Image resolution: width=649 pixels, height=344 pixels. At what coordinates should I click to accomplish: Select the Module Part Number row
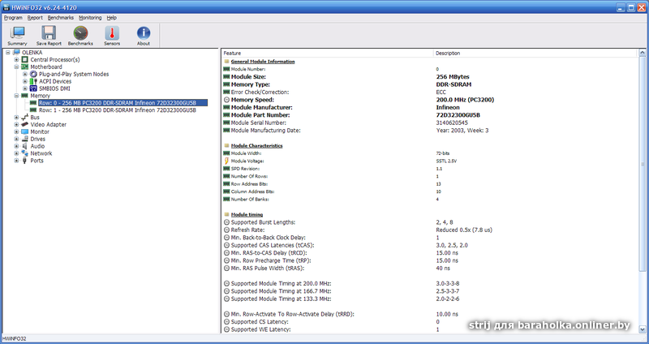pyautogui.click(x=429, y=115)
